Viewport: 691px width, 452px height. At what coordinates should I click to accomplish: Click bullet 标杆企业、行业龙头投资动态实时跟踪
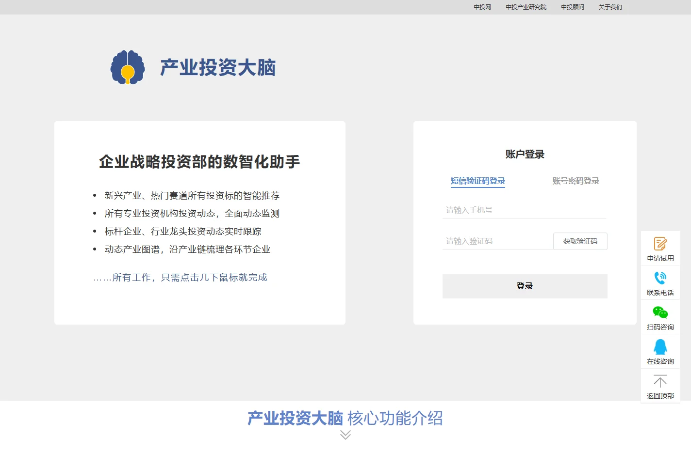(183, 231)
